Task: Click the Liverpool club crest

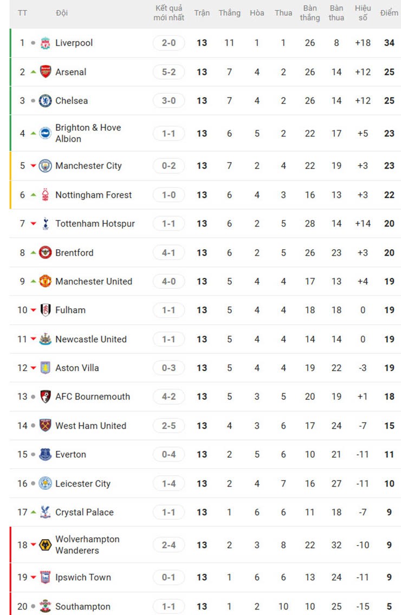Action: pyautogui.click(x=46, y=43)
